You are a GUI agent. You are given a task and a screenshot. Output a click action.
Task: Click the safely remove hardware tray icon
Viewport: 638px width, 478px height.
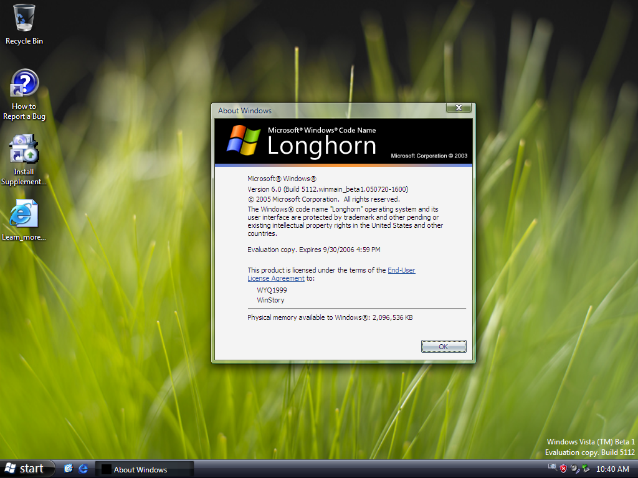click(586, 469)
